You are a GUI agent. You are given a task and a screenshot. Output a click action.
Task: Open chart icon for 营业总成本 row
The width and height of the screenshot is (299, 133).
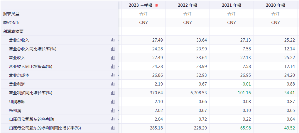click(x=113, y=75)
